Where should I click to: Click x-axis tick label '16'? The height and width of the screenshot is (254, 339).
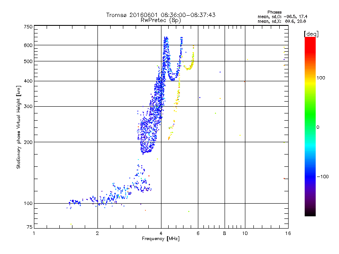click(x=288, y=233)
